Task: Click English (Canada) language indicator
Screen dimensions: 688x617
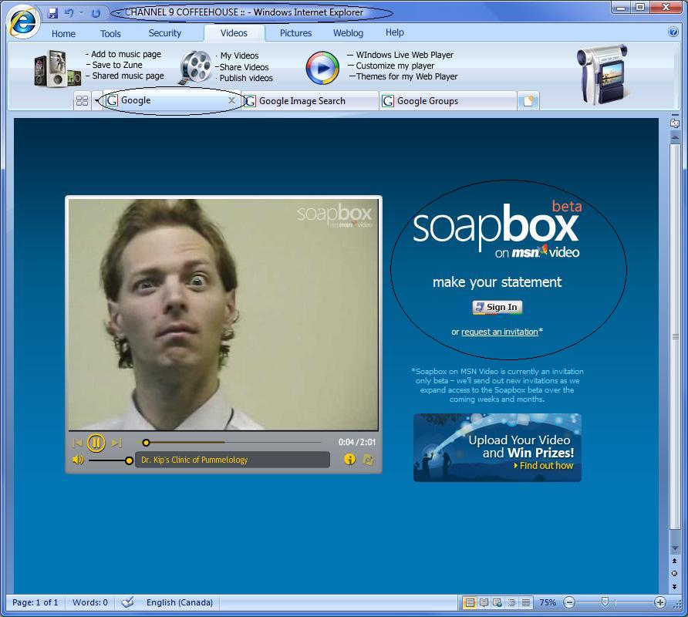Action: click(x=180, y=602)
